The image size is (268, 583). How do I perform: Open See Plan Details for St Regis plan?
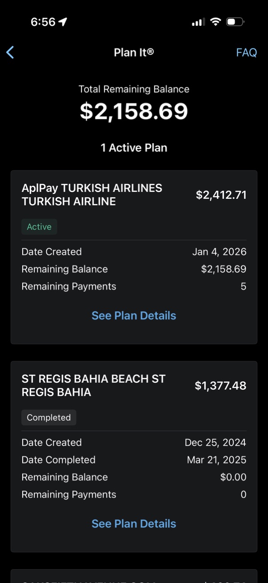click(x=134, y=523)
